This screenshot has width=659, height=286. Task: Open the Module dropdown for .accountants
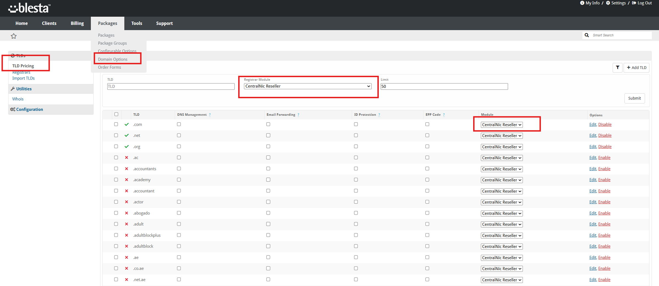click(502, 169)
